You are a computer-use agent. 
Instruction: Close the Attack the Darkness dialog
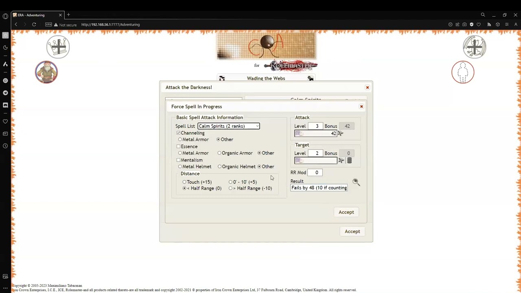[368, 87]
